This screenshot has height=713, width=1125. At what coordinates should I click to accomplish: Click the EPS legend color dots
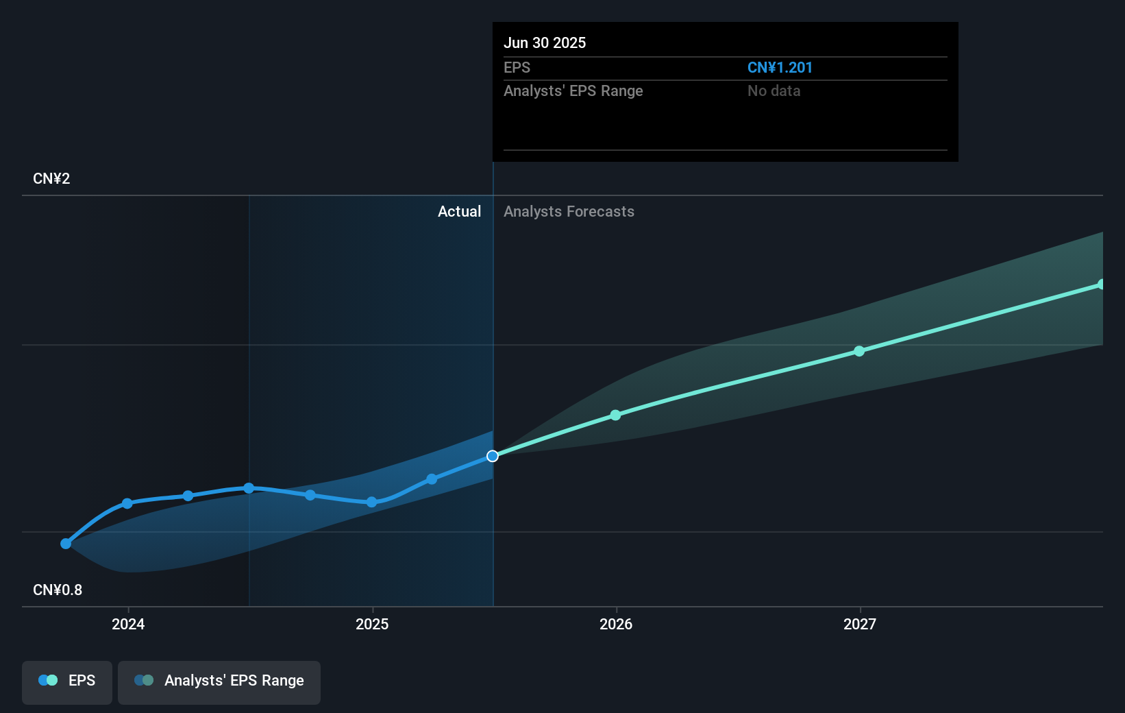[48, 680]
